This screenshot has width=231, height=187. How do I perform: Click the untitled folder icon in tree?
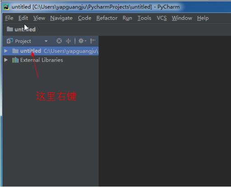click(15, 51)
